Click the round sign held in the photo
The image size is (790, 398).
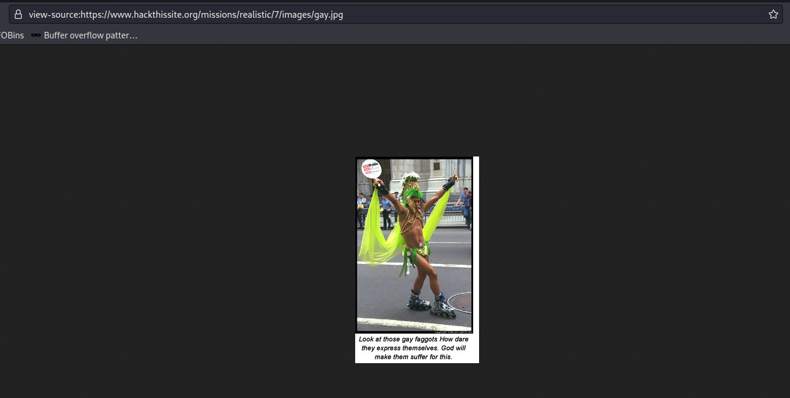pyautogui.click(x=371, y=169)
